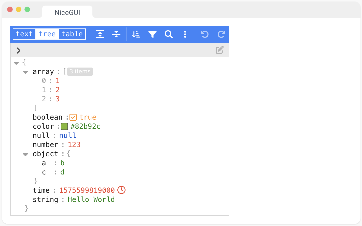Image resolution: width=362 pixels, height=226 pixels.
Task: Open the search magnifier tool
Action: tap(169, 34)
